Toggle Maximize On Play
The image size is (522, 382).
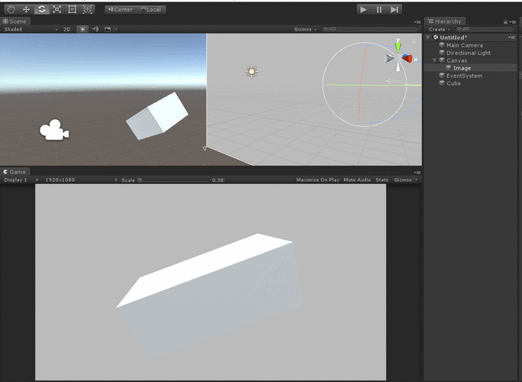coord(318,180)
